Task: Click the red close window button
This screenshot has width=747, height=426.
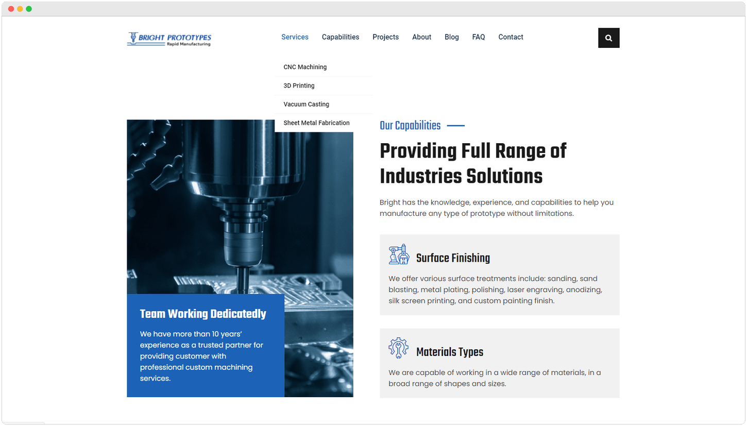Action: [x=11, y=9]
